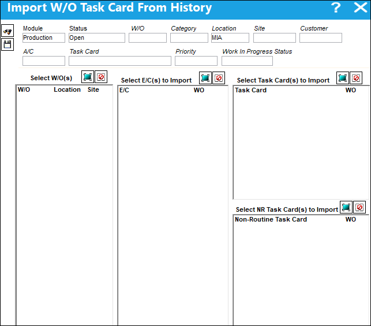Select all E/Cs to import icon

(205, 78)
